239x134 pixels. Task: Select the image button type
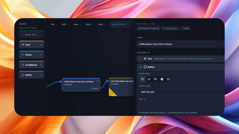[x=168, y=79]
